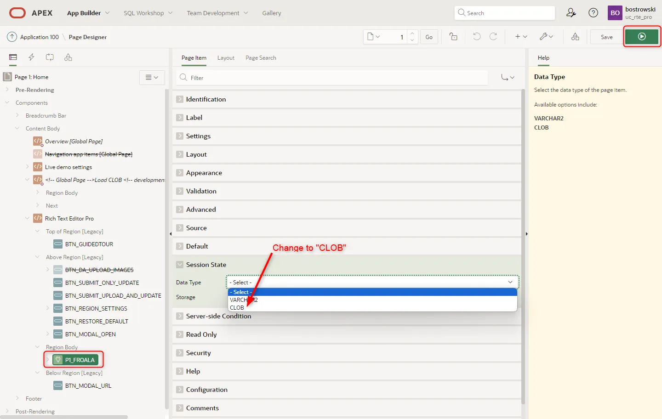Open the Processing tab icon in left pane
The image size is (662, 419).
pyautogui.click(x=50, y=57)
